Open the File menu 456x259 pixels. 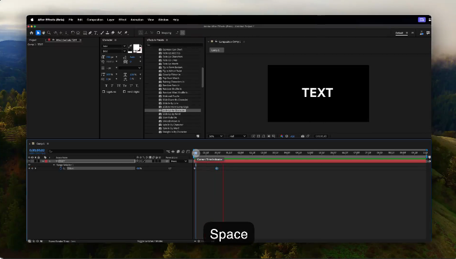click(x=71, y=20)
